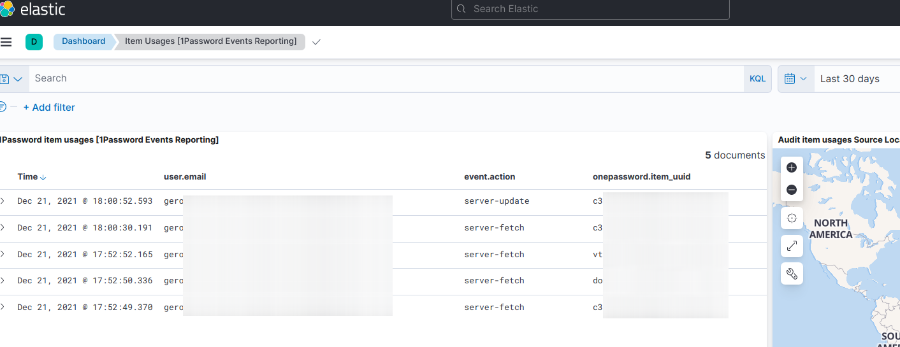Click the Audit item usages Source panel title

click(x=839, y=139)
